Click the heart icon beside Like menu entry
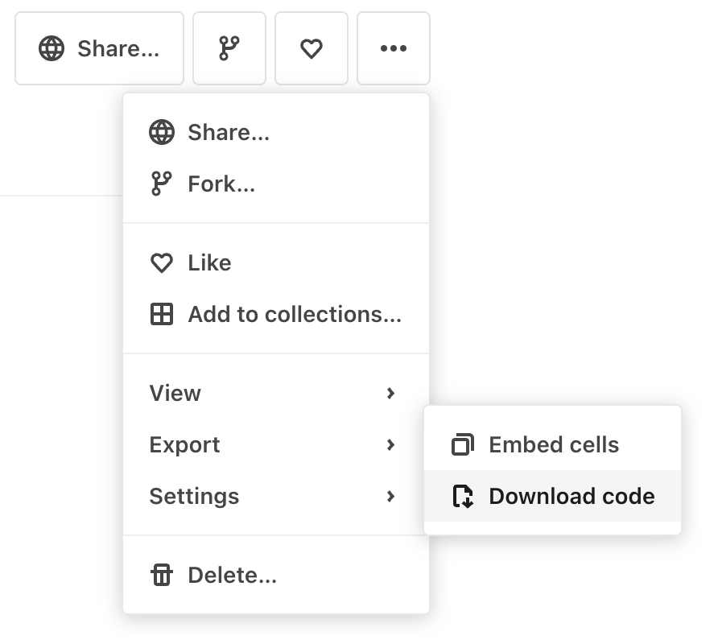 [162, 262]
